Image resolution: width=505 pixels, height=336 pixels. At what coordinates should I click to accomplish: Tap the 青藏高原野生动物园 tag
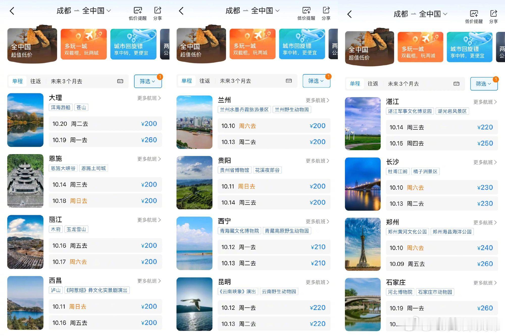tap(287, 231)
